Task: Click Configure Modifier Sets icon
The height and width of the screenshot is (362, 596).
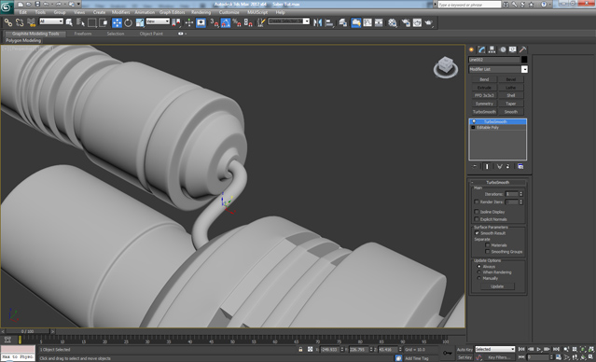Action: click(x=520, y=167)
